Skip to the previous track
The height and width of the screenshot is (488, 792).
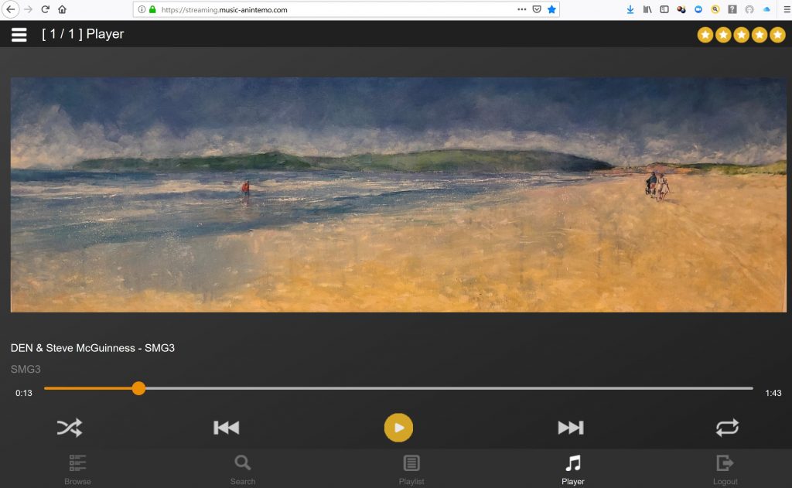point(226,428)
